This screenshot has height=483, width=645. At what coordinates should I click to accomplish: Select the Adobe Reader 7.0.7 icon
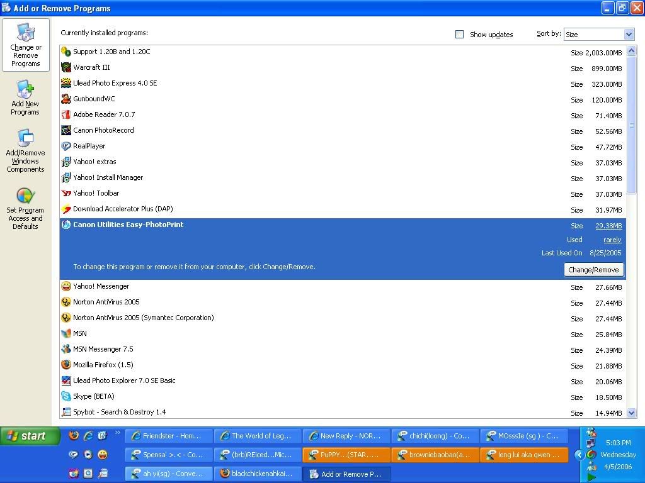click(66, 114)
